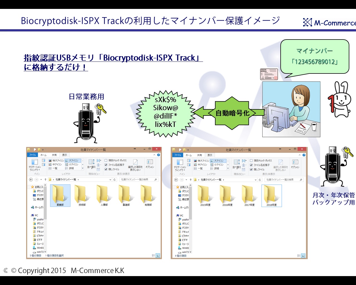Click 選択した項目を表示しない in 営業部 folder window

tap(135, 165)
